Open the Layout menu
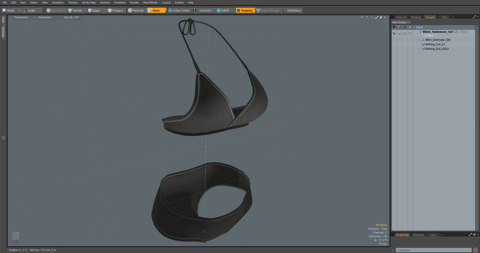480x253 pixels. pyautogui.click(x=166, y=2)
